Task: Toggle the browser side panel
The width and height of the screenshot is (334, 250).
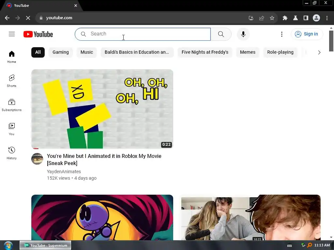Action: (306, 18)
